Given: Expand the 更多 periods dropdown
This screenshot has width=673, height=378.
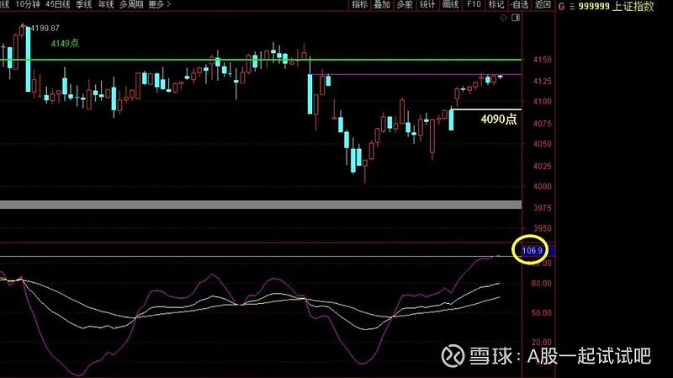Looking at the screenshot, I should tap(159, 4).
